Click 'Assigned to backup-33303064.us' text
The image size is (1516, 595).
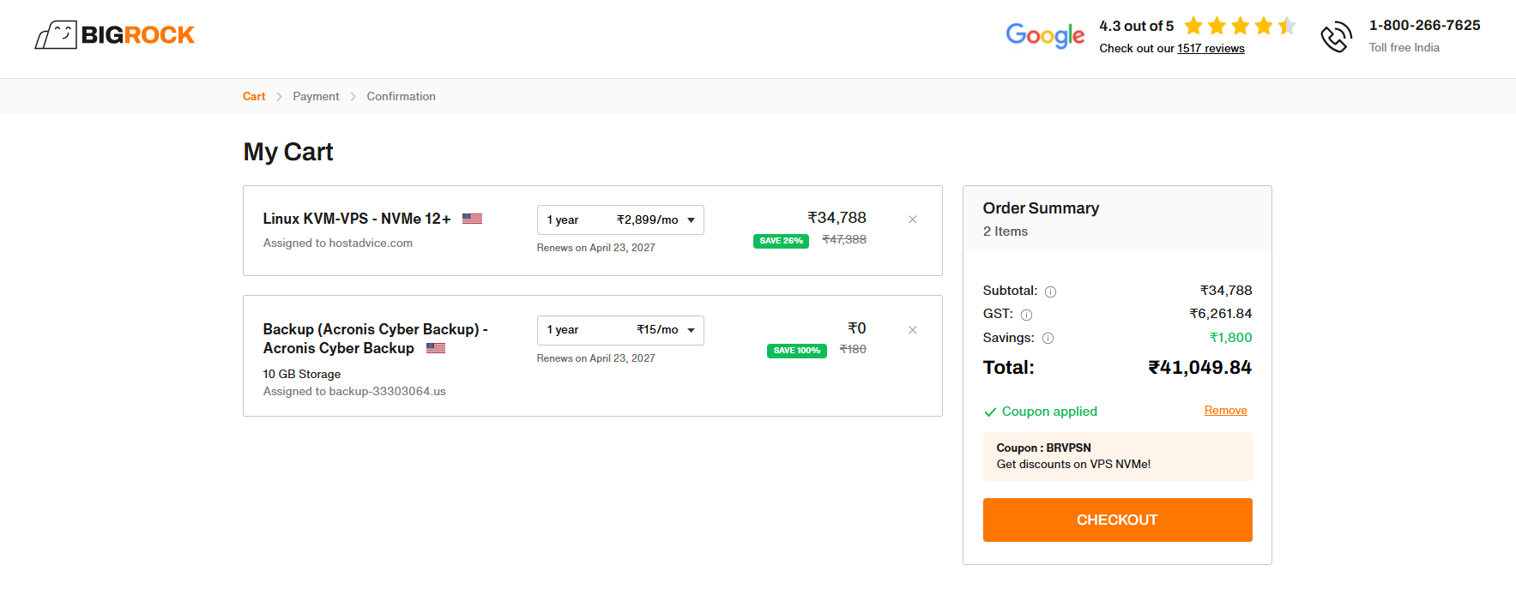[x=354, y=392]
